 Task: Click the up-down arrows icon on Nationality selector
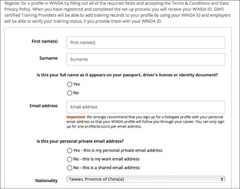pyautogui.click(x=222, y=179)
